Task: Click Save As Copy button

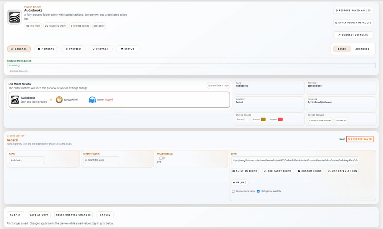Action: pyautogui.click(x=39, y=215)
